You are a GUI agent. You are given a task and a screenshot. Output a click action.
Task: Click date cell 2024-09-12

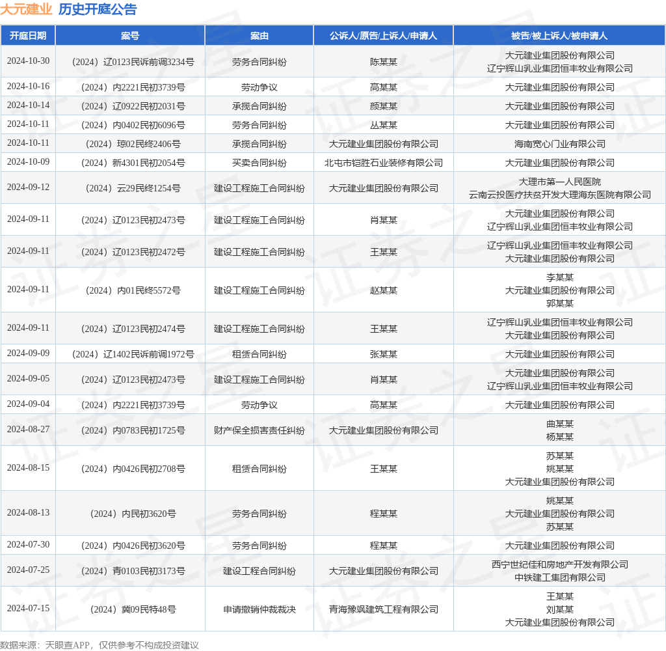(x=28, y=187)
